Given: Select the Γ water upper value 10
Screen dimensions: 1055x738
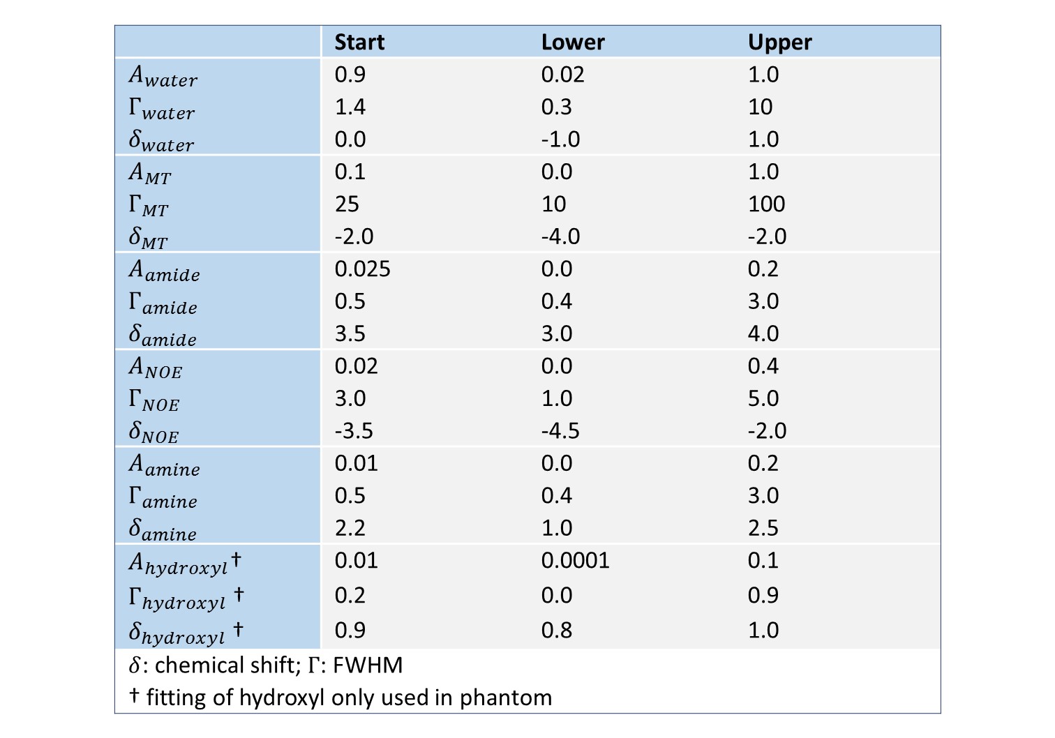Looking at the screenshot, I should (x=760, y=107).
